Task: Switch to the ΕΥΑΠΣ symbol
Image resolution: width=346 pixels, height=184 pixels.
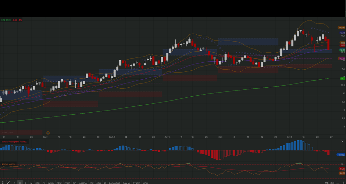Action: pyautogui.click(x=136, y=183)
